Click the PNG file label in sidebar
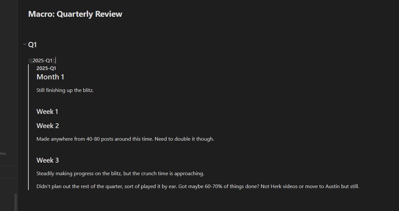This screenshot has width=399, height=211. 3,154
